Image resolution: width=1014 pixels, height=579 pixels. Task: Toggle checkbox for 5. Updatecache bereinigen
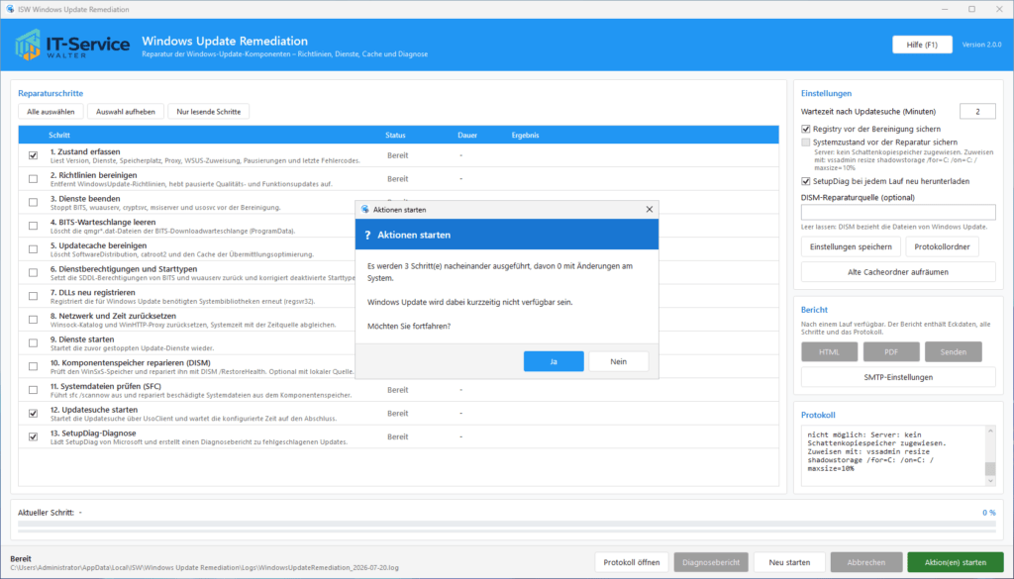(33, 248)
